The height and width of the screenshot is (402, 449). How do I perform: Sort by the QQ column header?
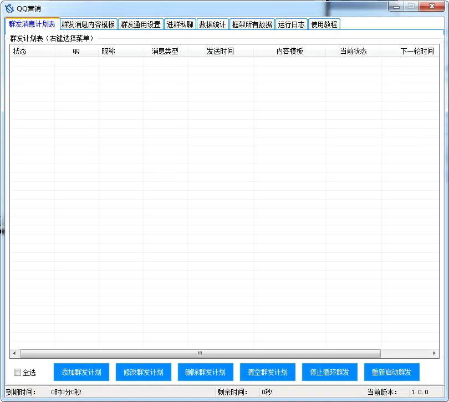(76, 51)
